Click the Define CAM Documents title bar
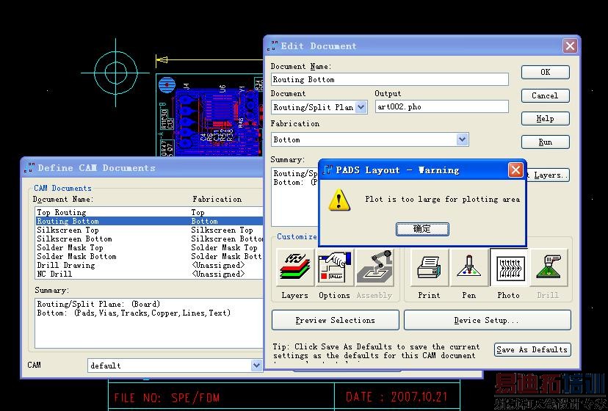This screenshot has height=411, width=608. click(x=142, y=168)
